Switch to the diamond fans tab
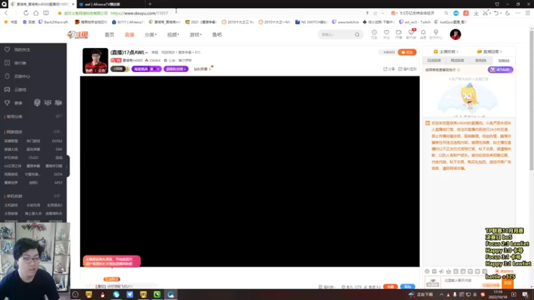The width and height of the screenshot is (534, 300). tap(504, 61)
